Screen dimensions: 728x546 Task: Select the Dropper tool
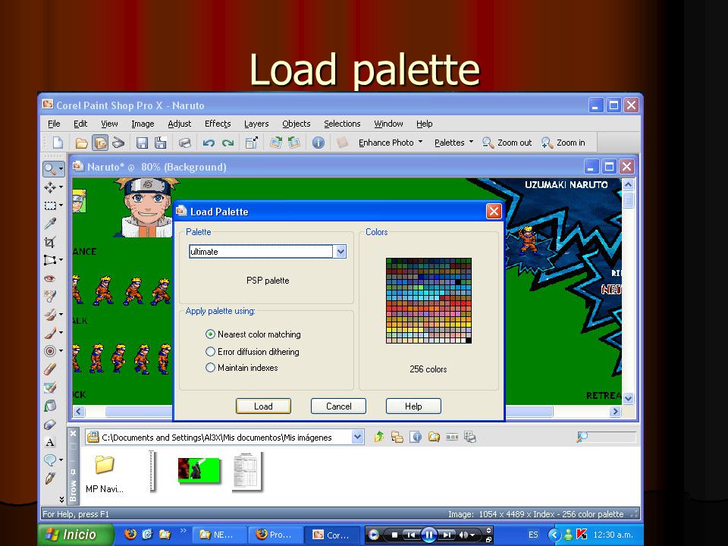[50, 223]
